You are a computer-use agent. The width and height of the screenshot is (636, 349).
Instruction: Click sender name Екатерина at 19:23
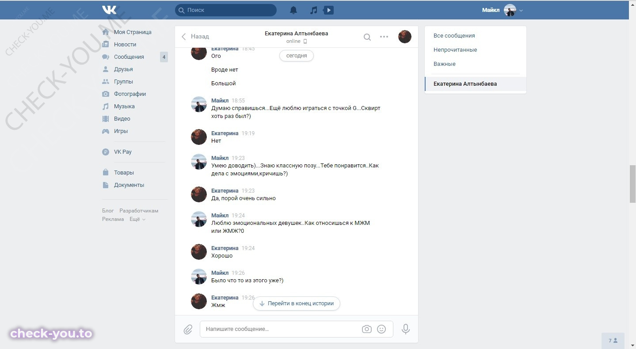click(225, 191)
